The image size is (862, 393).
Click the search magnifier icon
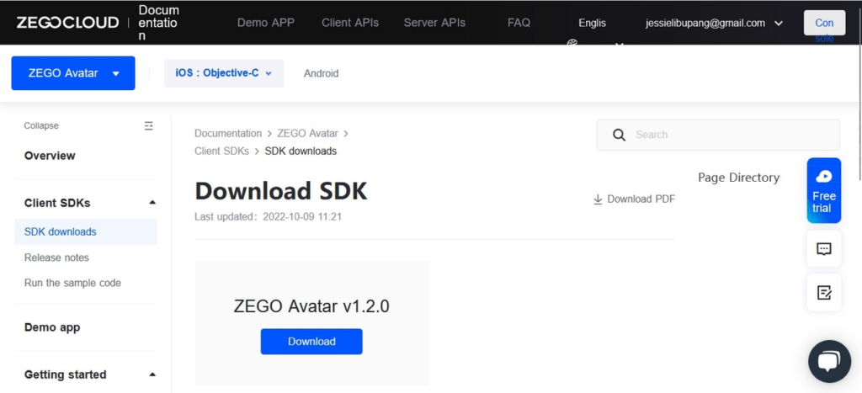[619, 135]
